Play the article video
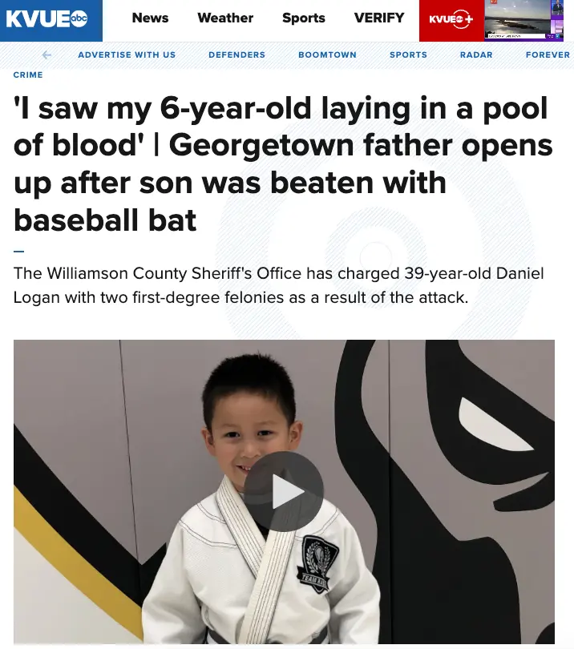 point(284,491)
